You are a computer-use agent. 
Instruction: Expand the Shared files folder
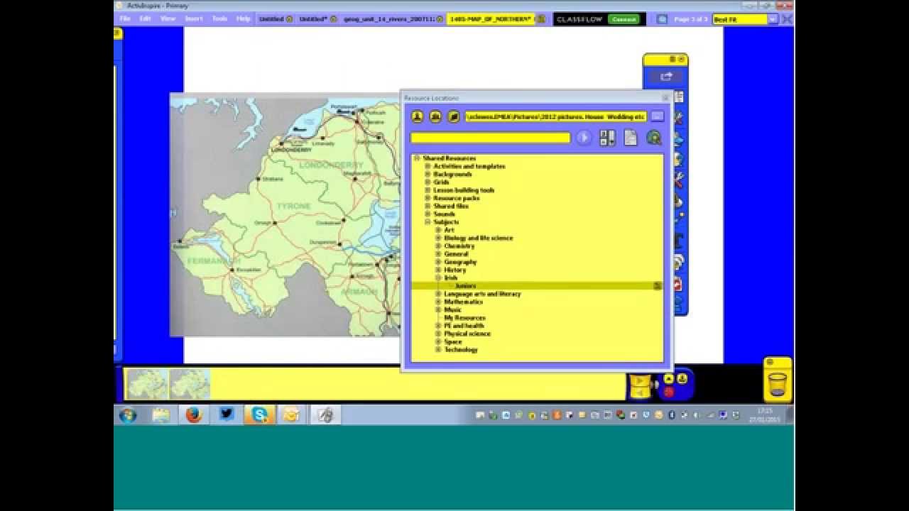click(x=428, y=206)
